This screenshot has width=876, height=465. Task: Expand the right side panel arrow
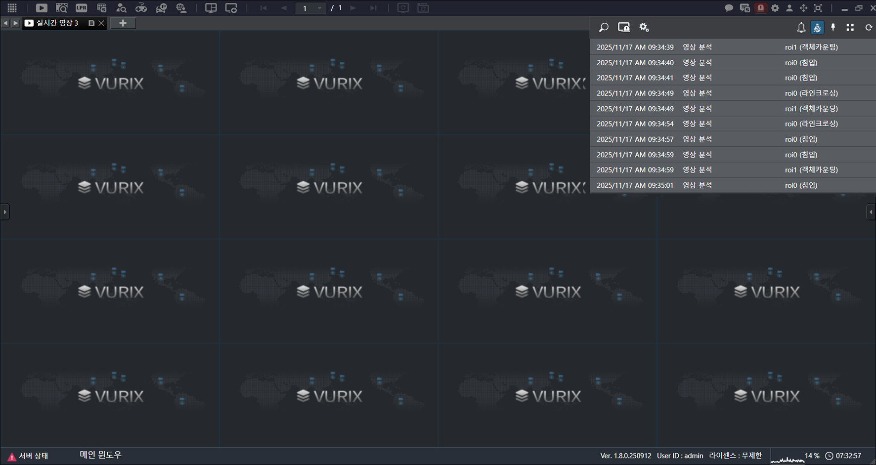coord(871,212)
